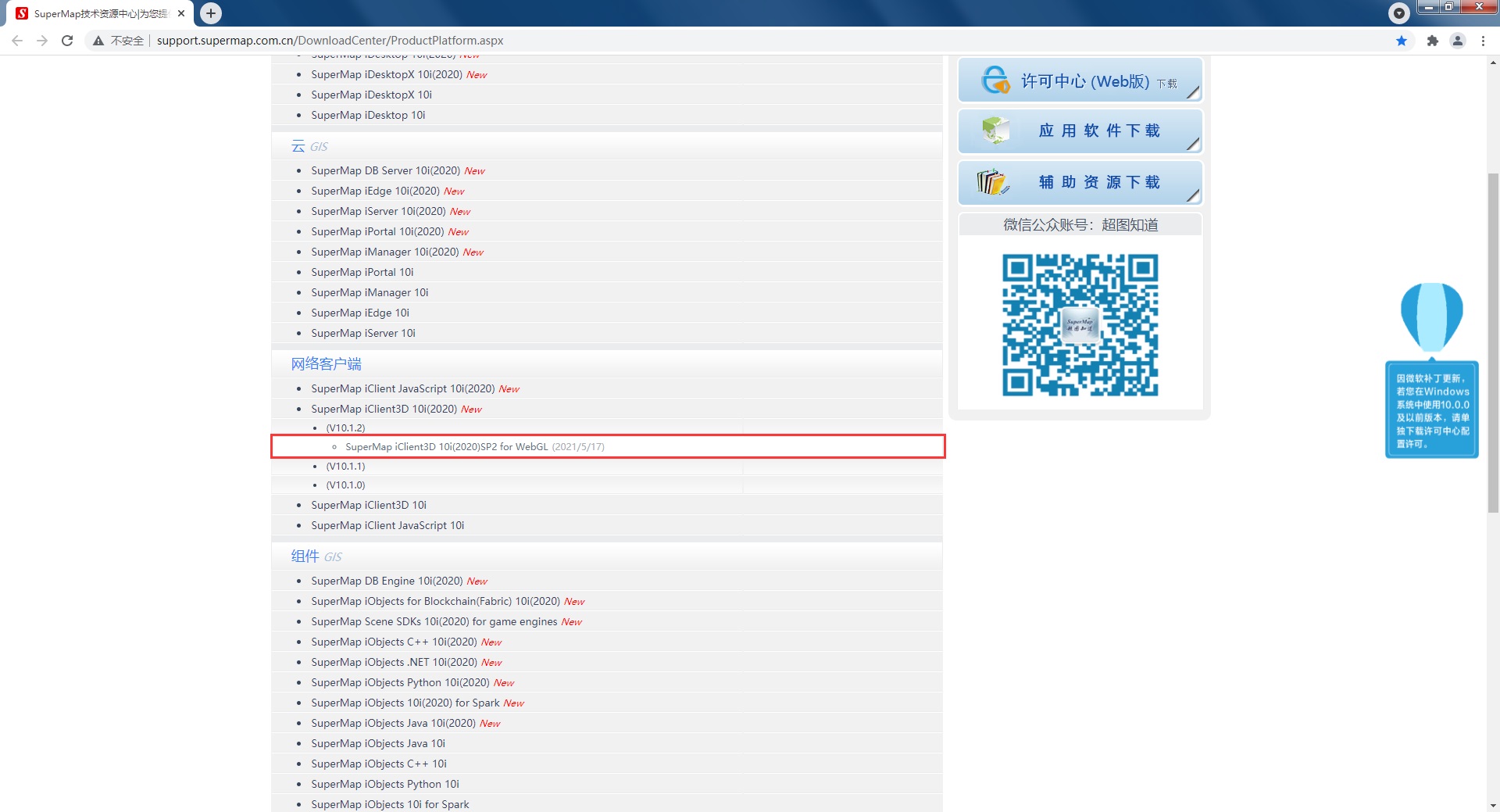Click the scrollbar down arrow
The image size is (1500, 812).
point(1493,805)
